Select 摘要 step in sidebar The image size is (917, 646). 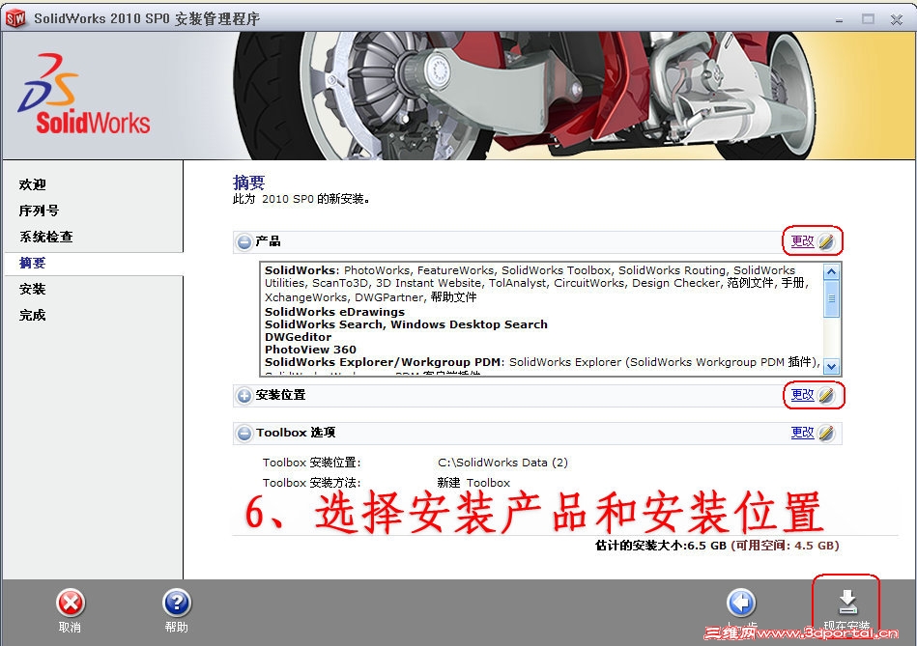(32, 263)
